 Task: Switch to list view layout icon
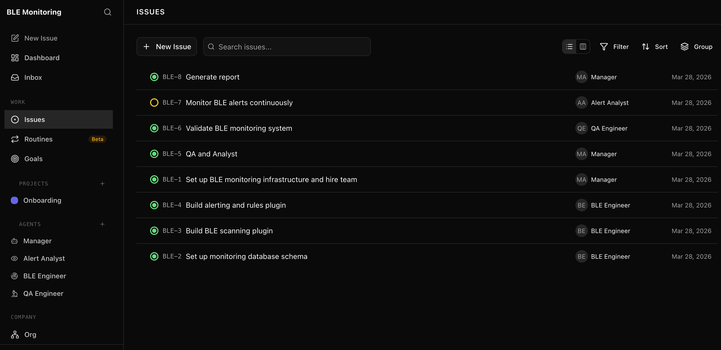569,47
